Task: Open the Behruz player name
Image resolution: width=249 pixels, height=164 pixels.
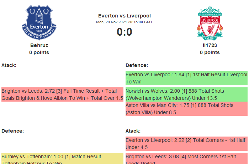Action: [x=39, y=45]
